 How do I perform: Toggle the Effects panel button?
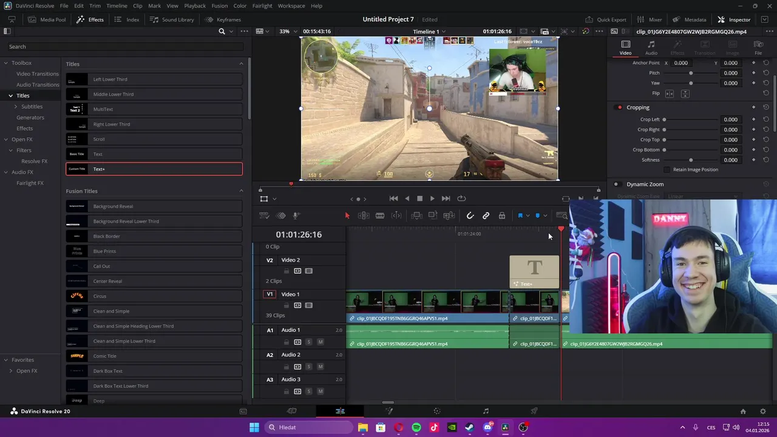coord(90,19)
